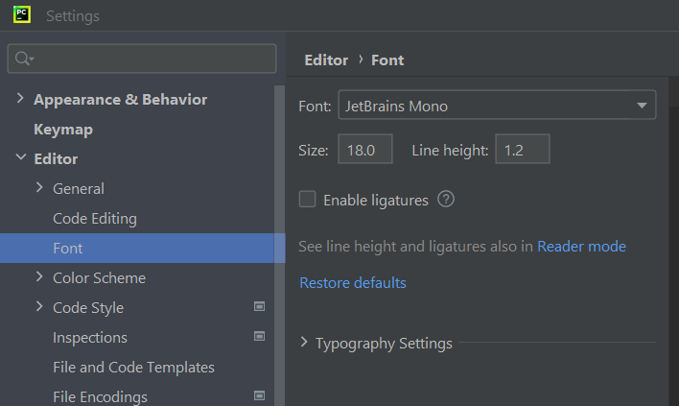
Task: Click the Appearance & Behavior label
Action: pyautogui.click(x=121, y=100)
